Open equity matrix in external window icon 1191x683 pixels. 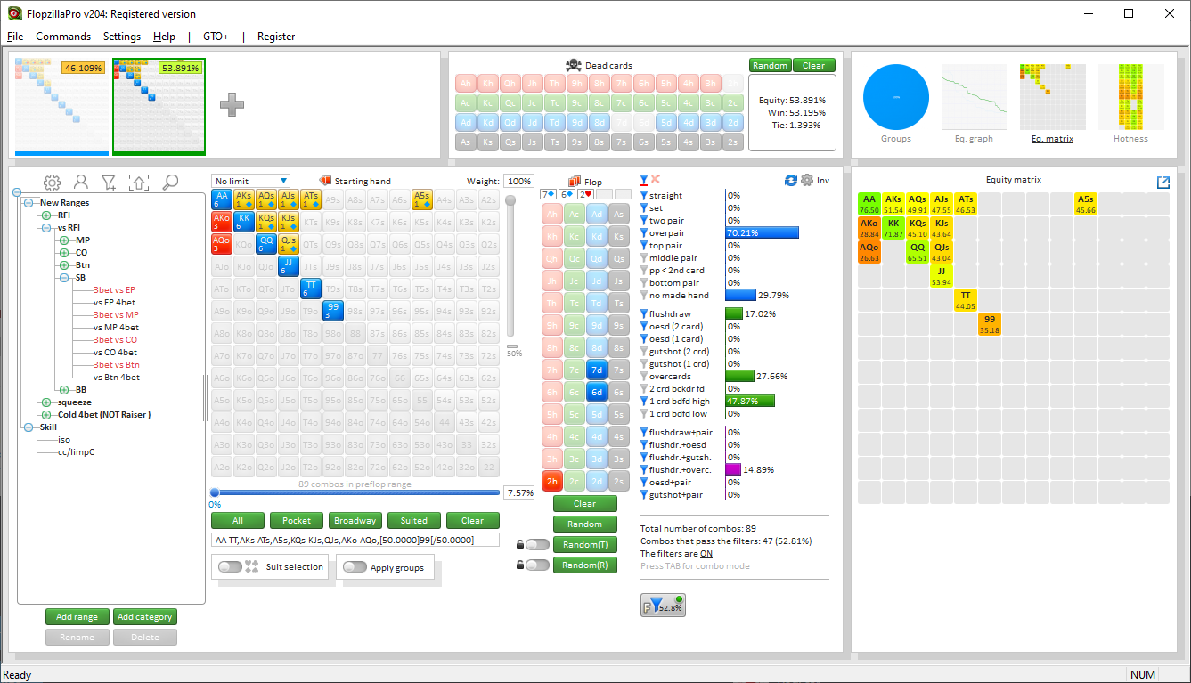(x=1163, y=183)
